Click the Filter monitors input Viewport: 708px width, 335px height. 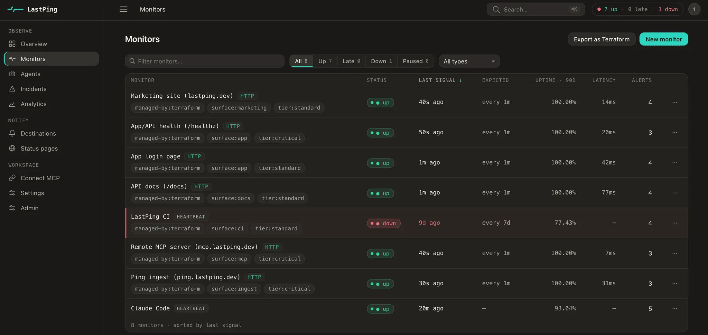tap(205, 61)
